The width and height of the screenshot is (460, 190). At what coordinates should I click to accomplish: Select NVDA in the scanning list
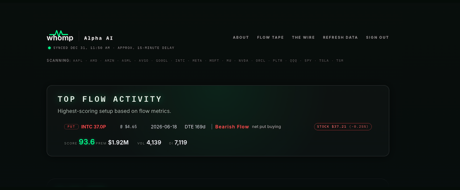pyautogui.click(x=243, y=61)
